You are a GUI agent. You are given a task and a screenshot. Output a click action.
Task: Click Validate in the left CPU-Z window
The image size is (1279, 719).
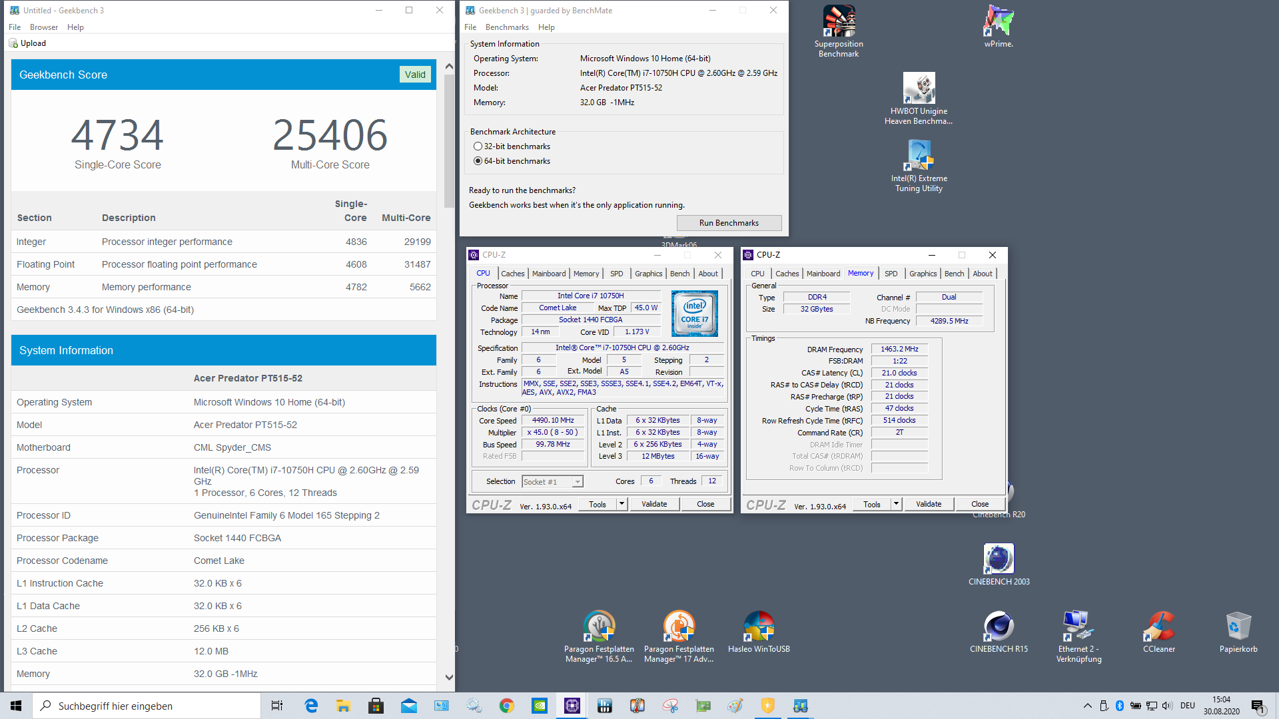click(x=654, y=504)
